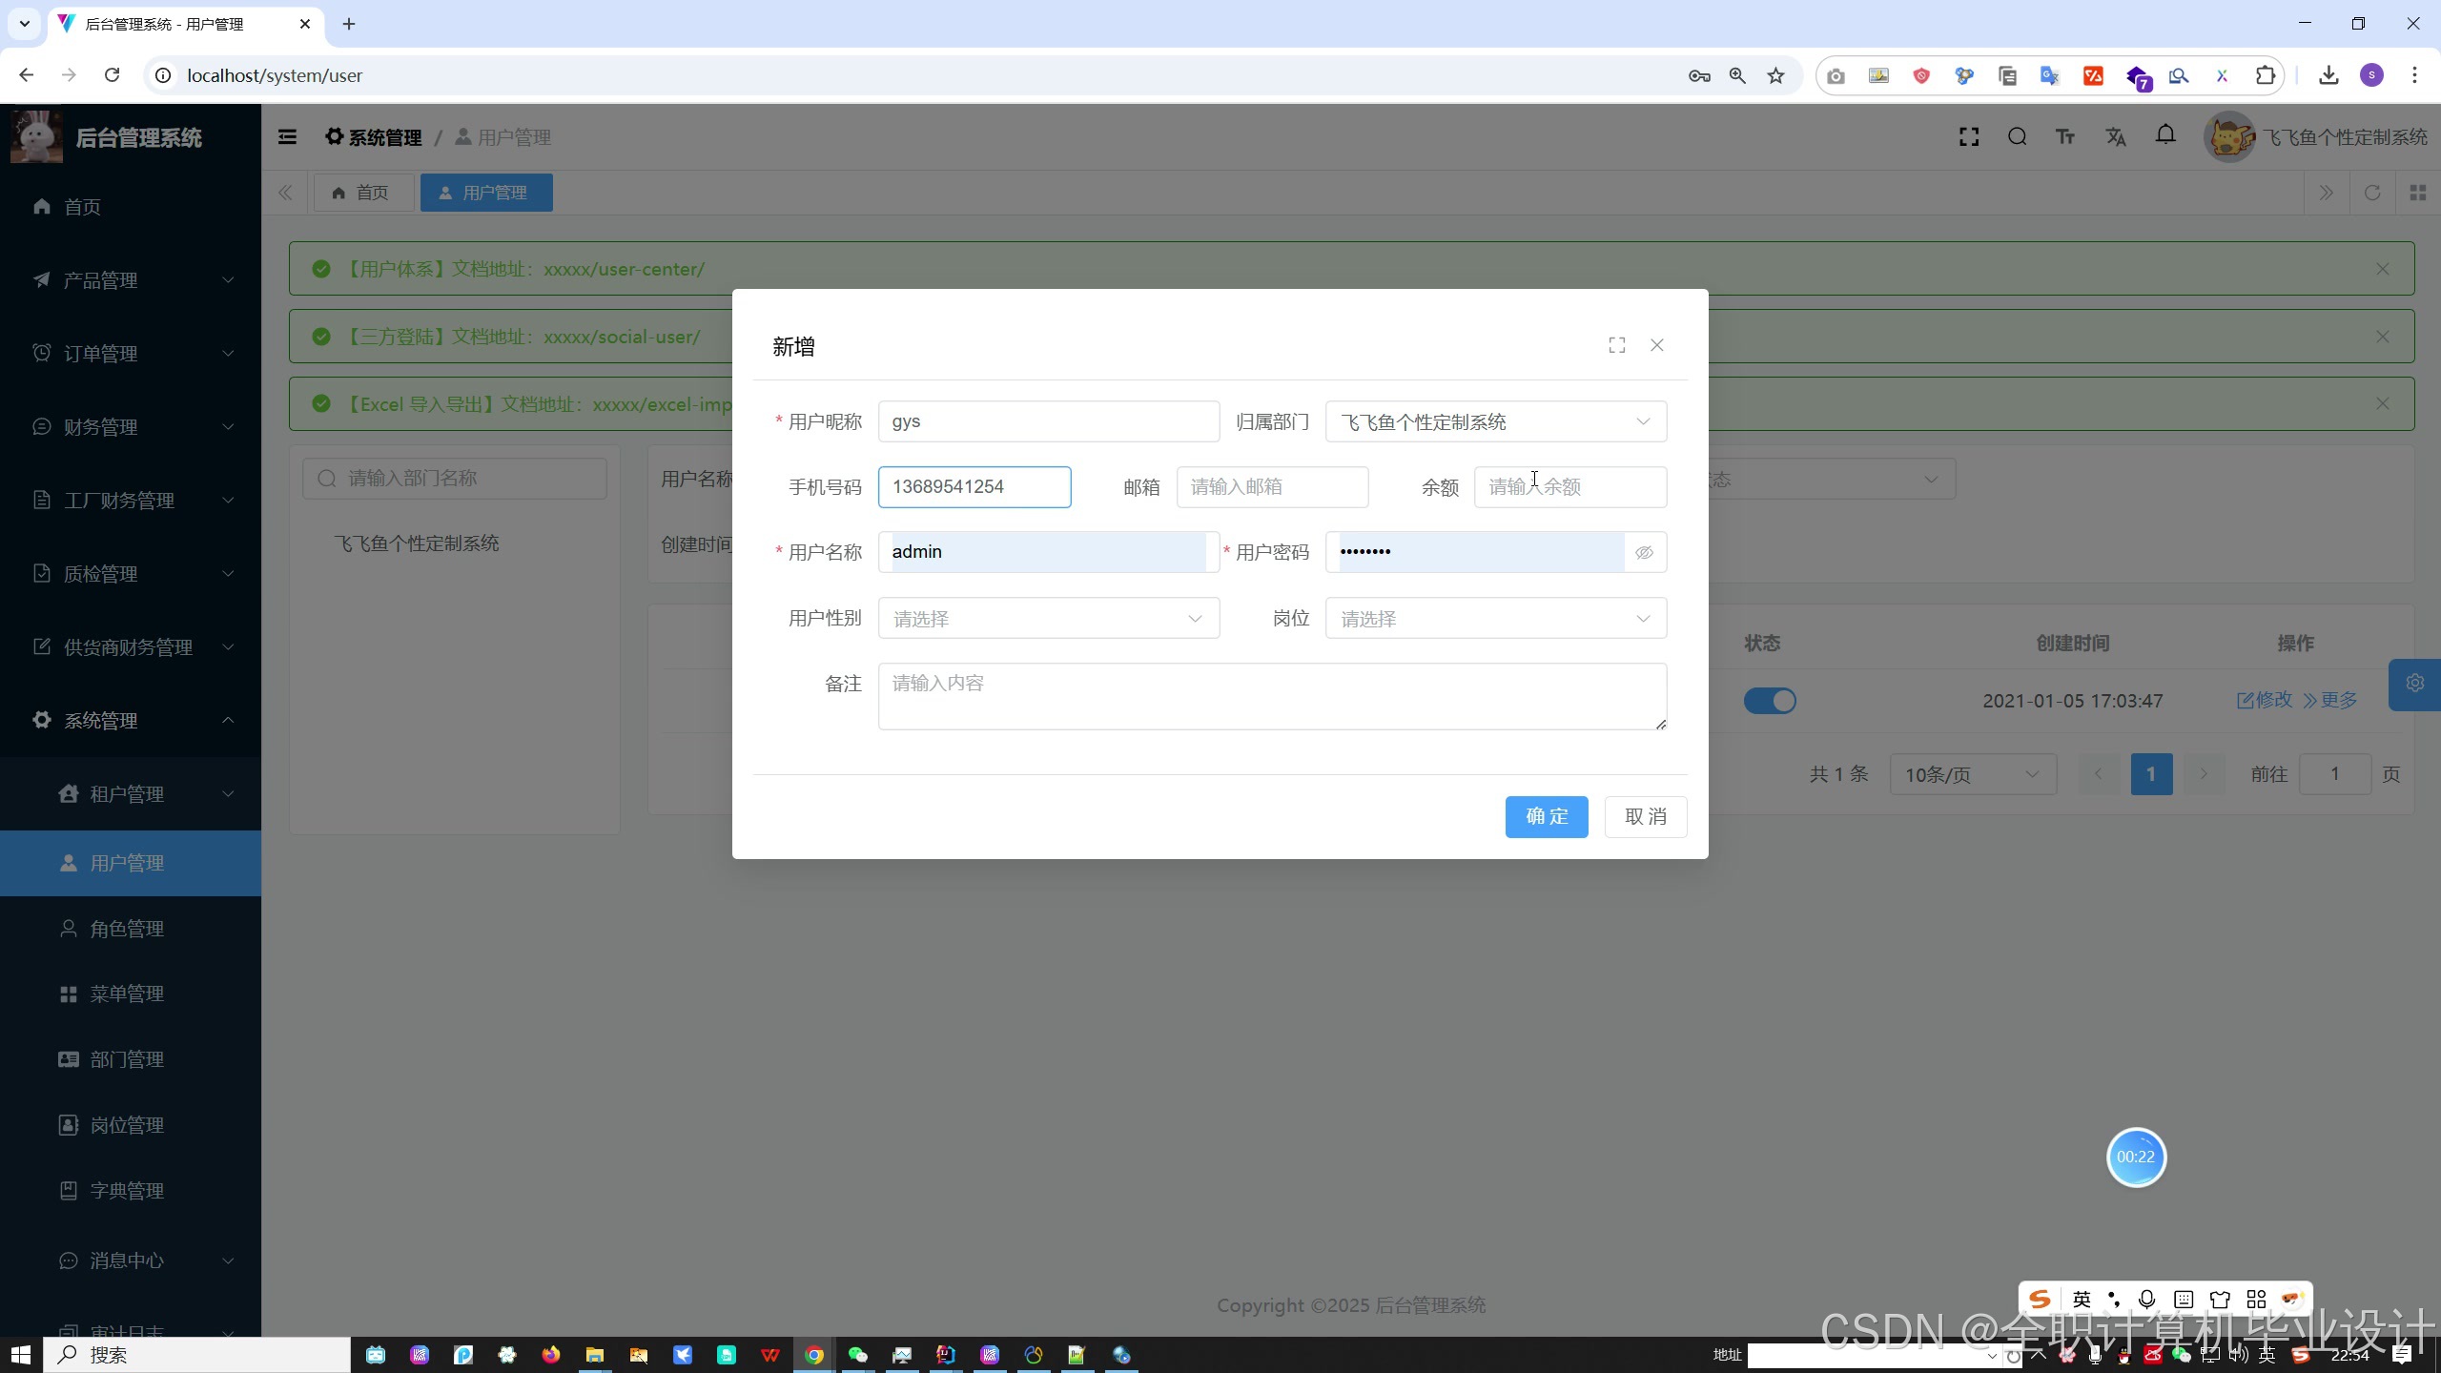Click the 确定 button
Screen dimensions: 2441x1373
tap(1546, 817)
